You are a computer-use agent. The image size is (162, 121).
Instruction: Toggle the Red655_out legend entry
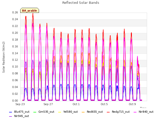92,112
